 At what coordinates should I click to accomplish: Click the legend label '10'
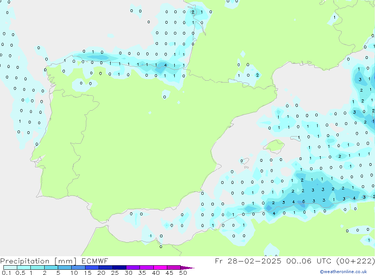tap(74, 273)
